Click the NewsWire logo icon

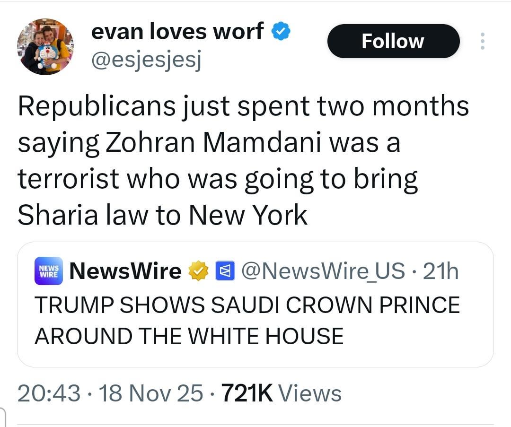click(x=48, y=271)
